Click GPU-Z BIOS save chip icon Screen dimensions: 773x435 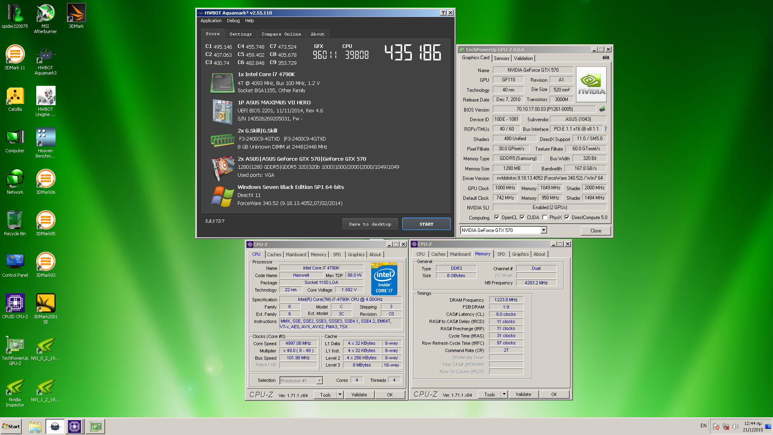click(x=602, y=109)
